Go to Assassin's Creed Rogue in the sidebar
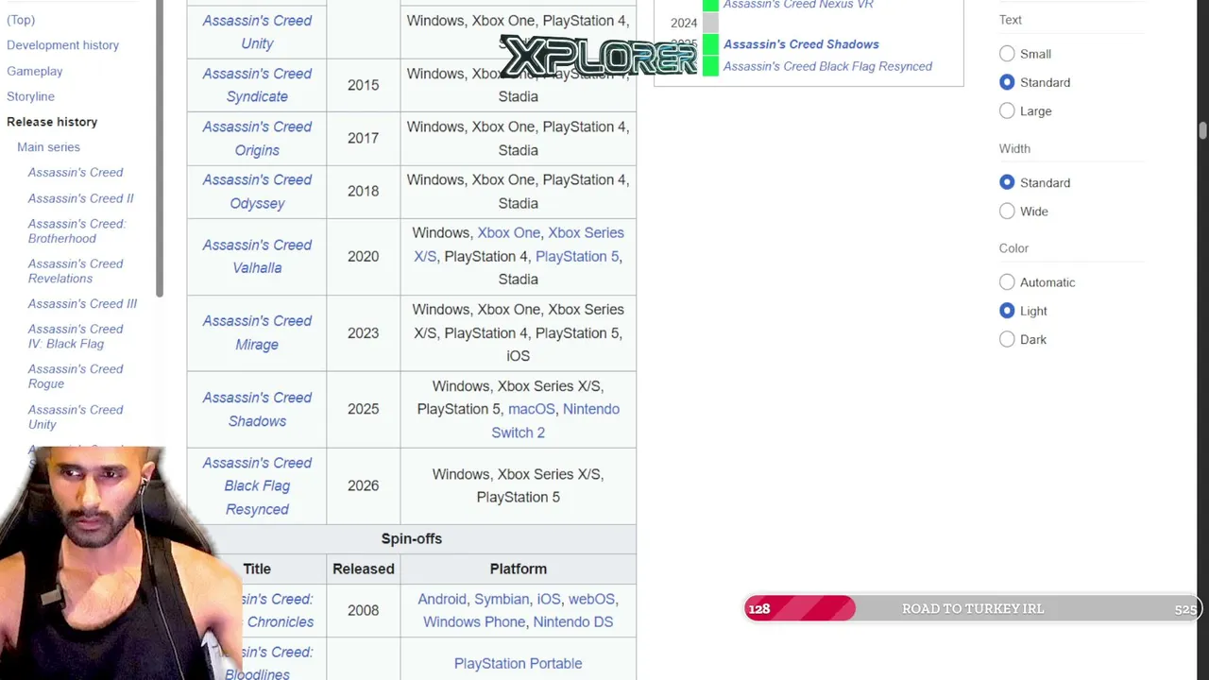The image size is (1209, 680). pyautogui.click(x=76, y=376)
